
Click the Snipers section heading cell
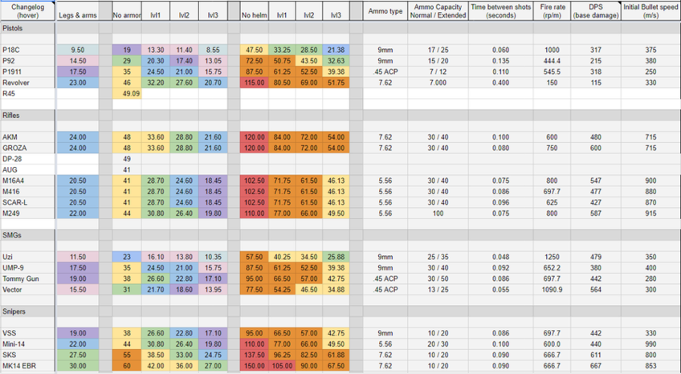(x=28, y=311)
